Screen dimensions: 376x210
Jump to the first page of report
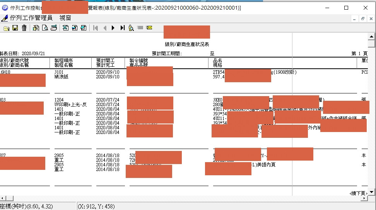coord(96,28)
